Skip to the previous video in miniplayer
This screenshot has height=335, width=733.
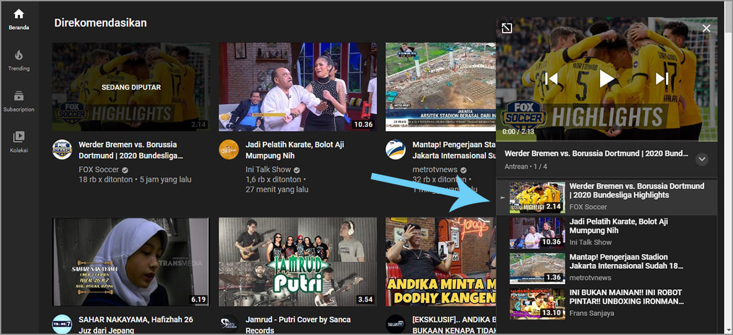point(552,78)
